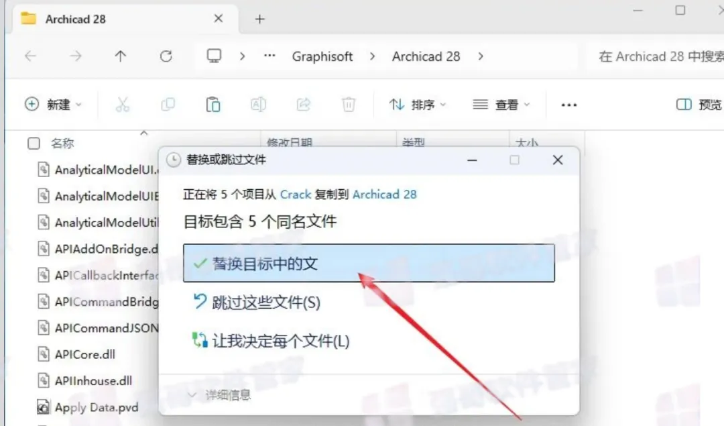Expand the chevron after Archicad 28 breadcrumb
Image resolution: width=724 pixels, height=426 pixels.
481,56
